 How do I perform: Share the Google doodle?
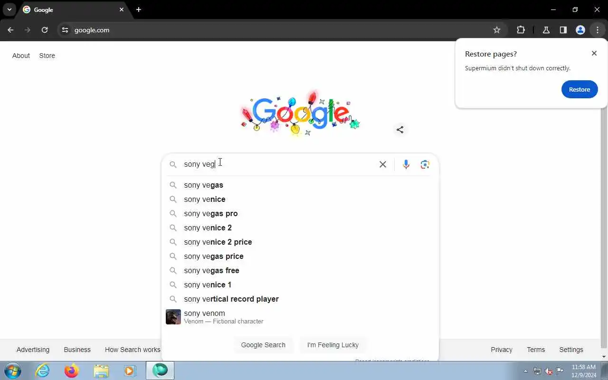(x=400, y=130)
